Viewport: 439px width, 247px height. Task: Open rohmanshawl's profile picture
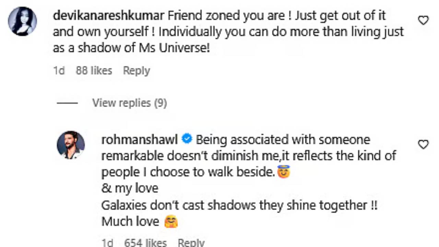pos(71,145)
